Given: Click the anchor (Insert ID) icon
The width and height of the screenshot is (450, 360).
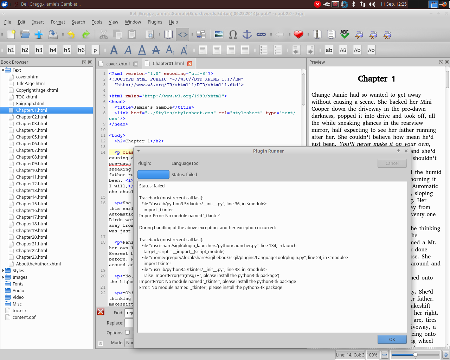Looking at the screenshot, I should pyautogui.click(x=247, y=34).
